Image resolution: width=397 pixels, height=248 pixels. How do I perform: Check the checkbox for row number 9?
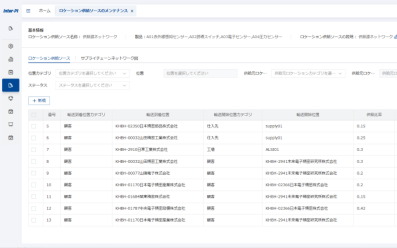34,173
